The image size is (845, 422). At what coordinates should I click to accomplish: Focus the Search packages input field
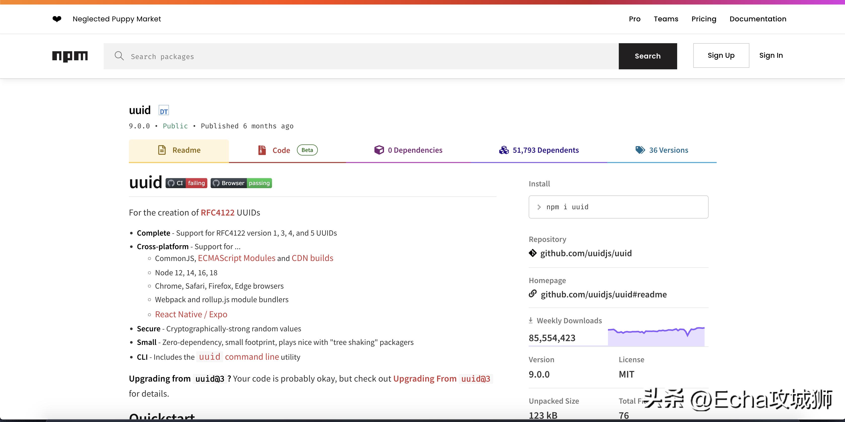pyautogui.click(x=361, y=56)
